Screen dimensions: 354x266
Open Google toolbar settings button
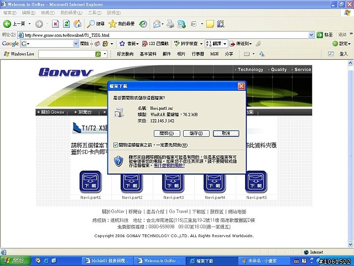pyautogui.click(x=342, y=43)
